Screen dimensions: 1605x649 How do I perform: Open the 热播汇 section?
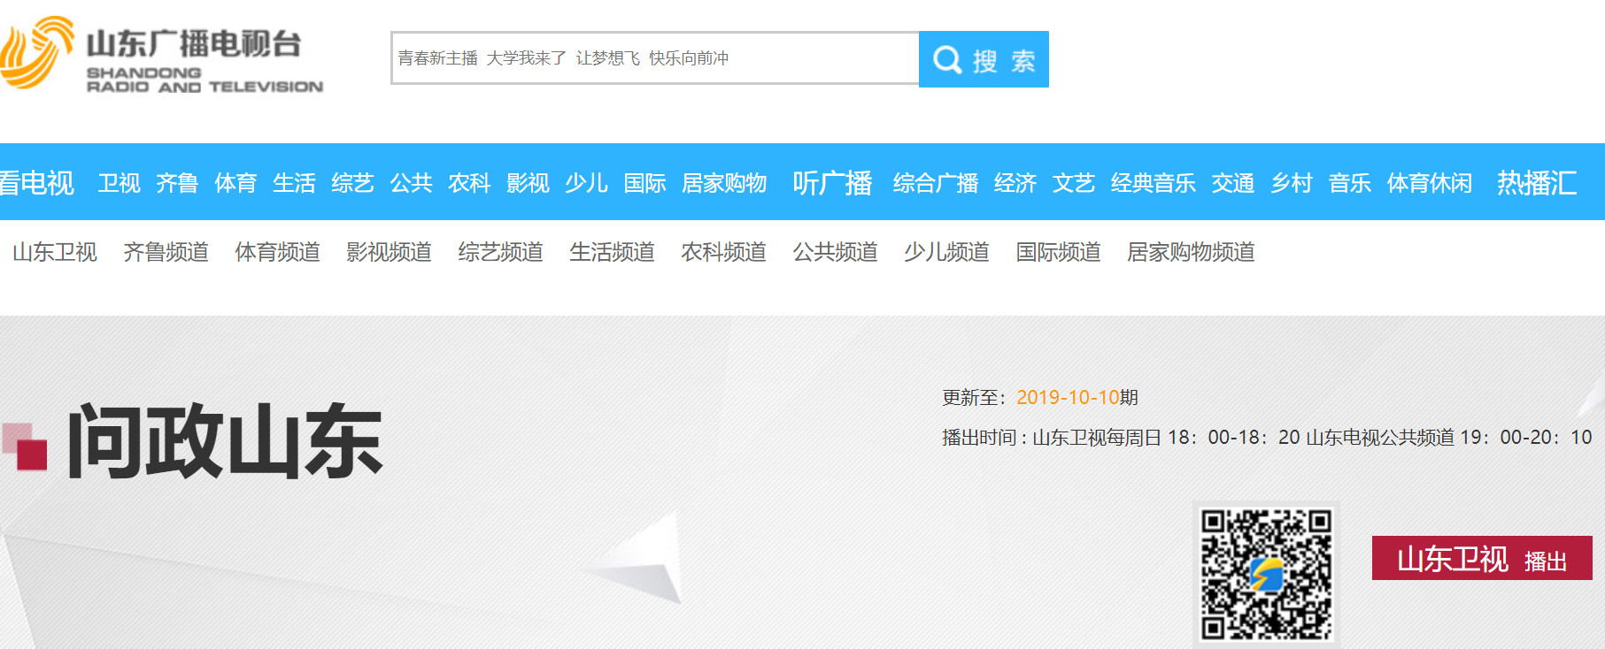pyautogui.click(x=1537, y=183)
